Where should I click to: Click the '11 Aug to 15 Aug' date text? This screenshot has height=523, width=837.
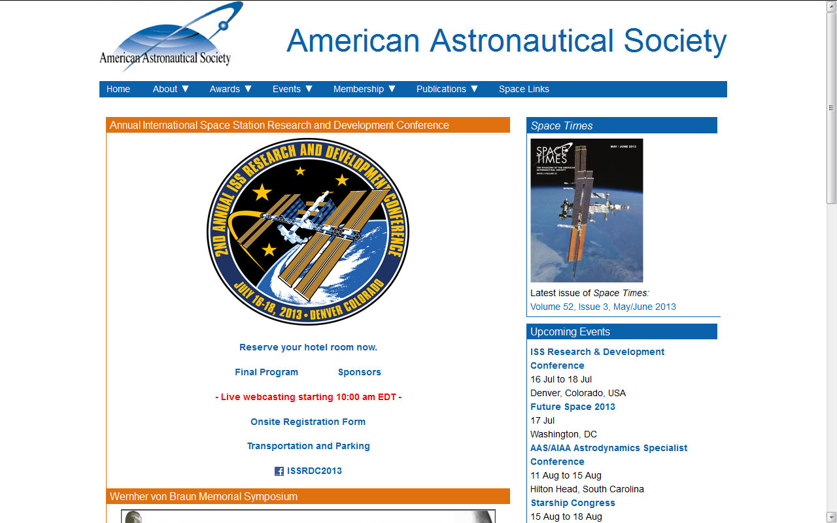[x=566, y=475]
